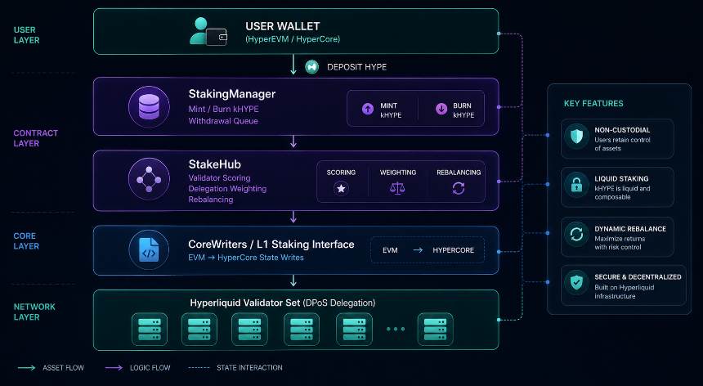Click the Mint kHYPE up-arrow icon
This screenshot has width=703, height=386.
pos(368,109)
